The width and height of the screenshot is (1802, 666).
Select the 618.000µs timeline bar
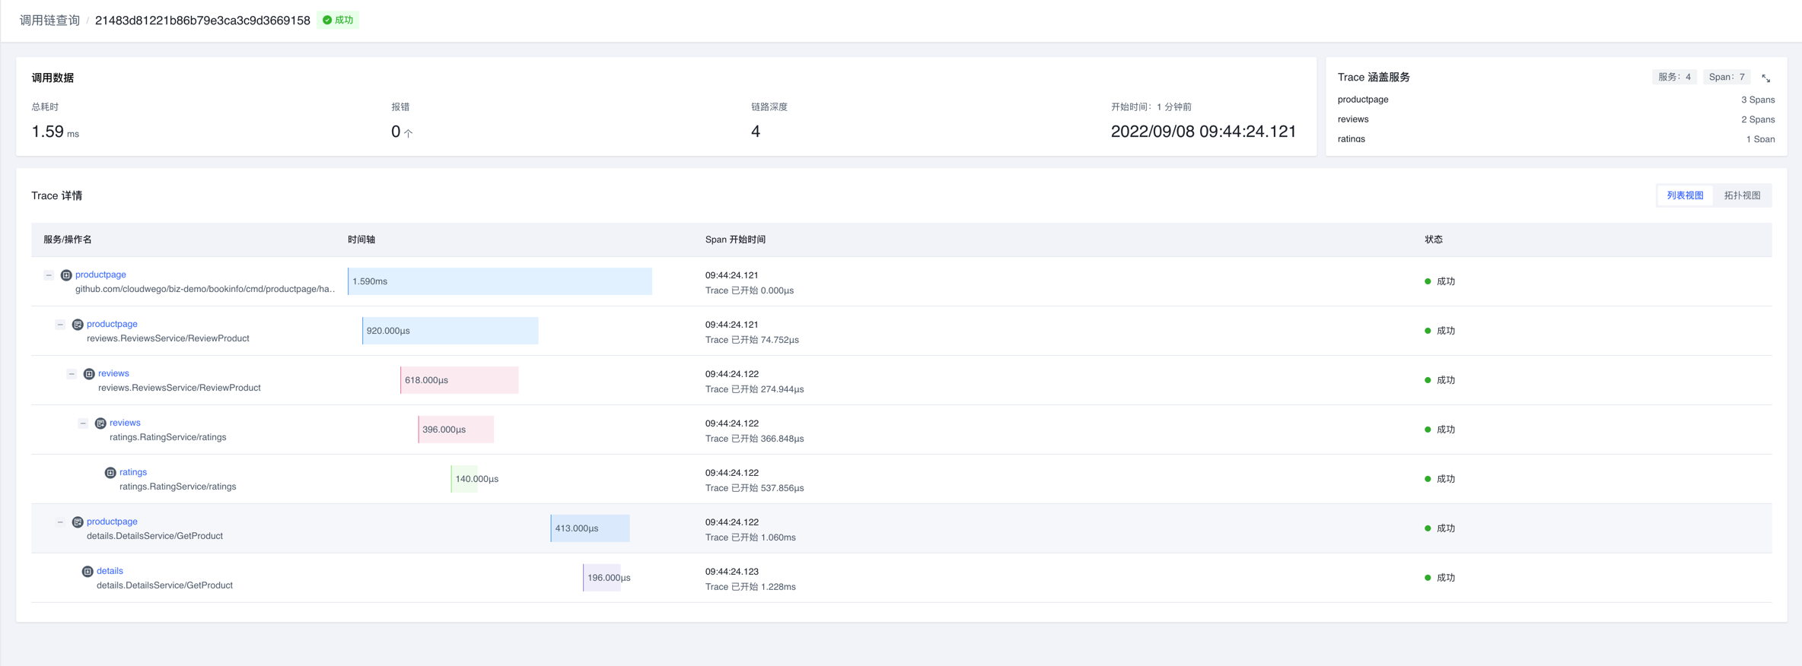(x=460, y=380)
